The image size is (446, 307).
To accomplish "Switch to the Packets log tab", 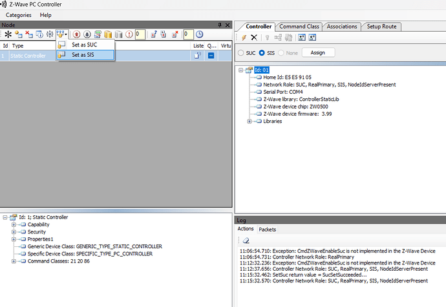I will [267, 229].
